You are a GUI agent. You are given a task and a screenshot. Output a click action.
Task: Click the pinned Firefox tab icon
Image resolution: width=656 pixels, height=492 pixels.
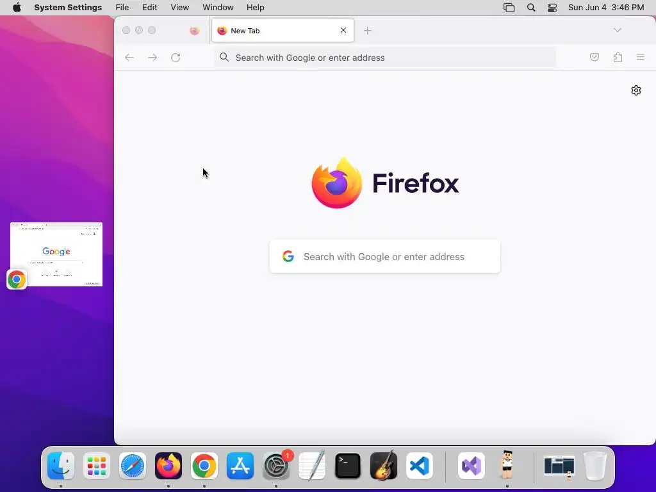click(x=195, y=31)
